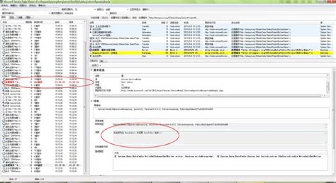This screenshot has width=336, height=183.
Task: Open the first (File) menu in the menu bar
Action: (x=5, y=6)
